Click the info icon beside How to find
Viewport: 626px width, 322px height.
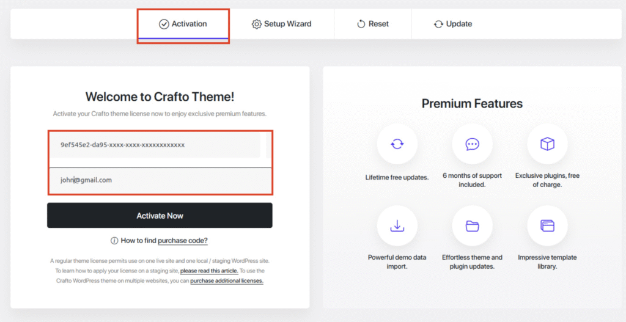pos(114,241)
